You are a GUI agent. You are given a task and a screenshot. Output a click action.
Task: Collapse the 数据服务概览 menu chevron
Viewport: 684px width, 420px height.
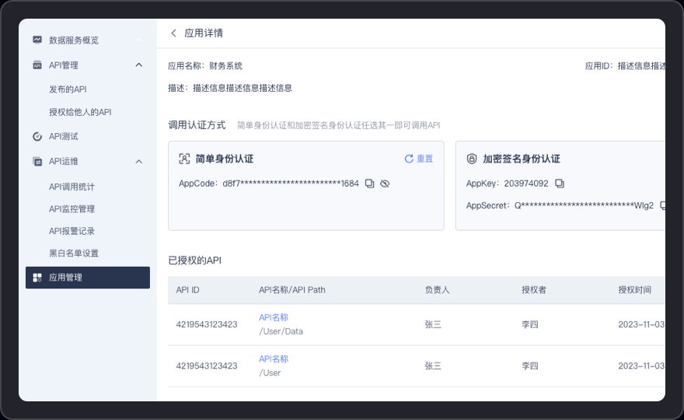[138, 40]
